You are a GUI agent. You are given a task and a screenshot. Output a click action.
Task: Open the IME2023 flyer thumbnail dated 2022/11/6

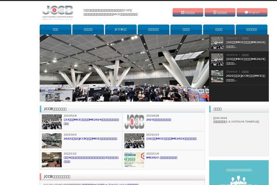tap(134, 160)
